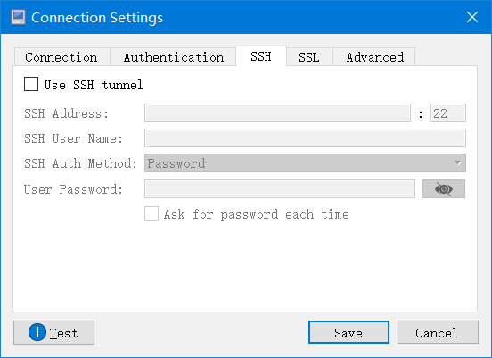Click the User Password input field
The height and width of the screenshot is (358, 492).
tap(280, 189)
